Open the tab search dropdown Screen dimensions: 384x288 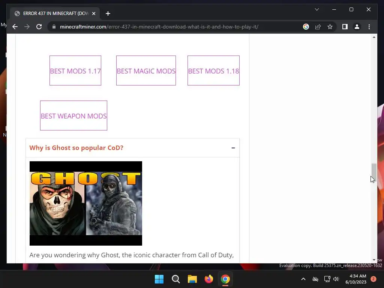pyautogui.click(x=316, y=9)
